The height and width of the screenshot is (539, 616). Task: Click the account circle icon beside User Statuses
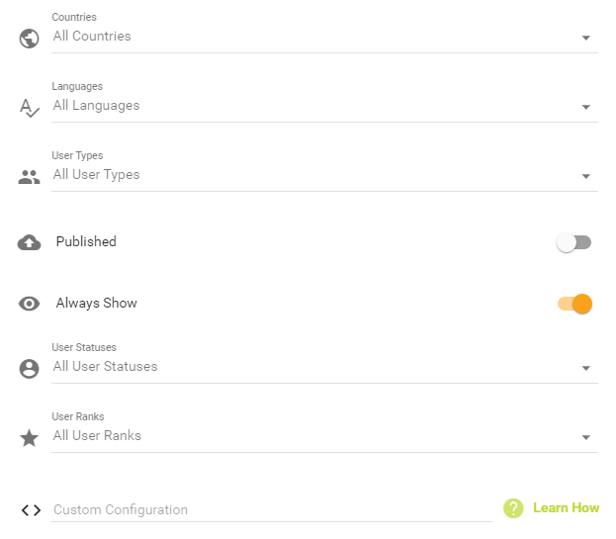pyautogui.click(x=30, y=369)
